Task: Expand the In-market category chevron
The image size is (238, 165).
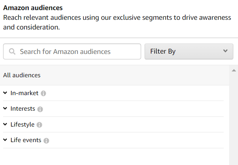Action: pyautogui.click(x=5, y=93)
